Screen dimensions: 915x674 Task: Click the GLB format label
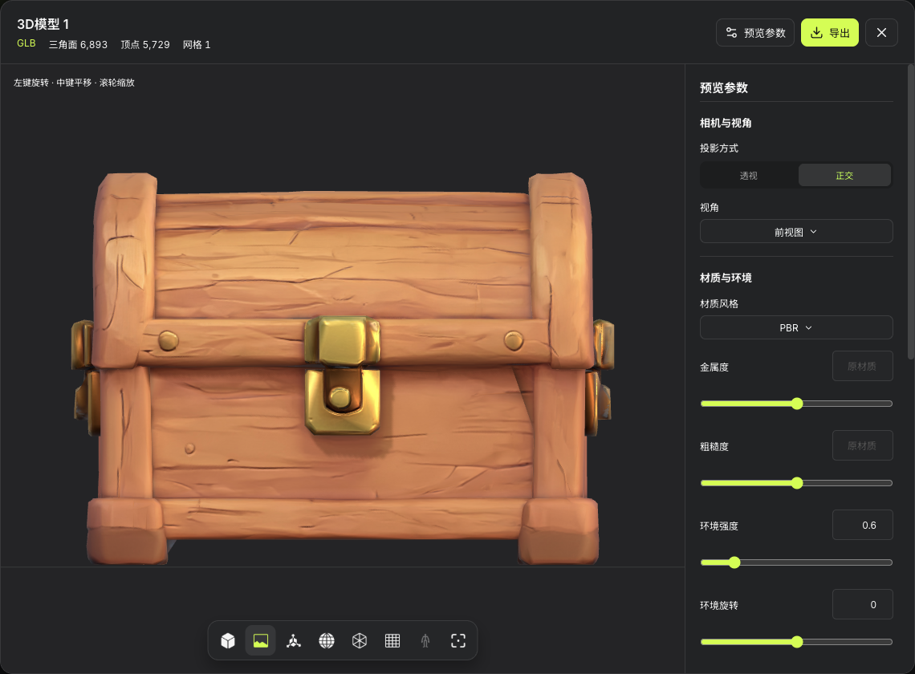(x=26, y=44)
